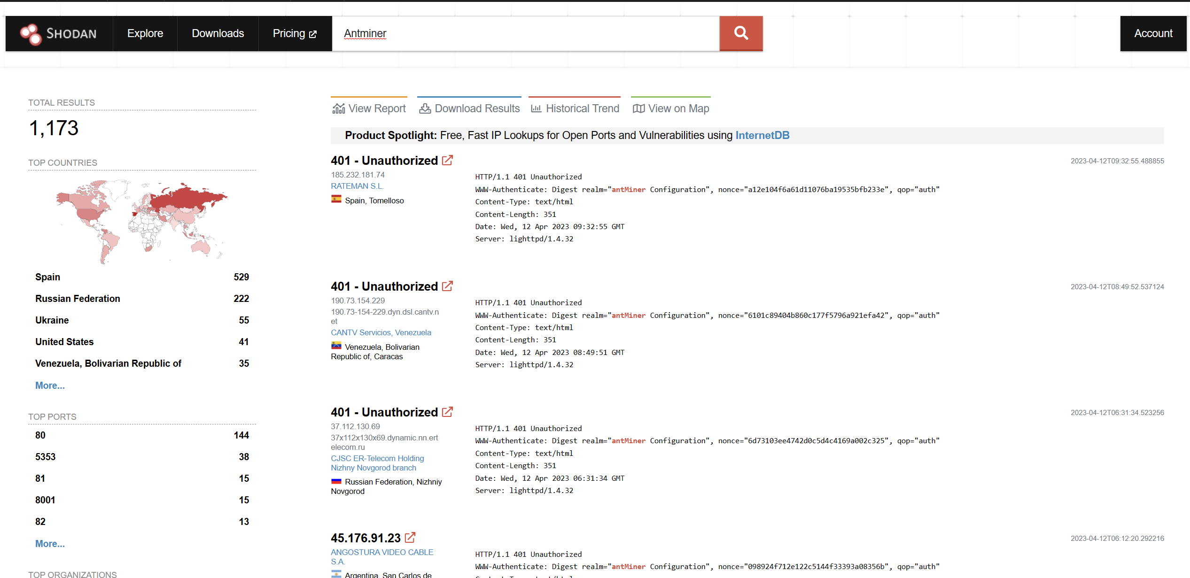Open external link icon for 190.73.154.229 result

[448, 286]
